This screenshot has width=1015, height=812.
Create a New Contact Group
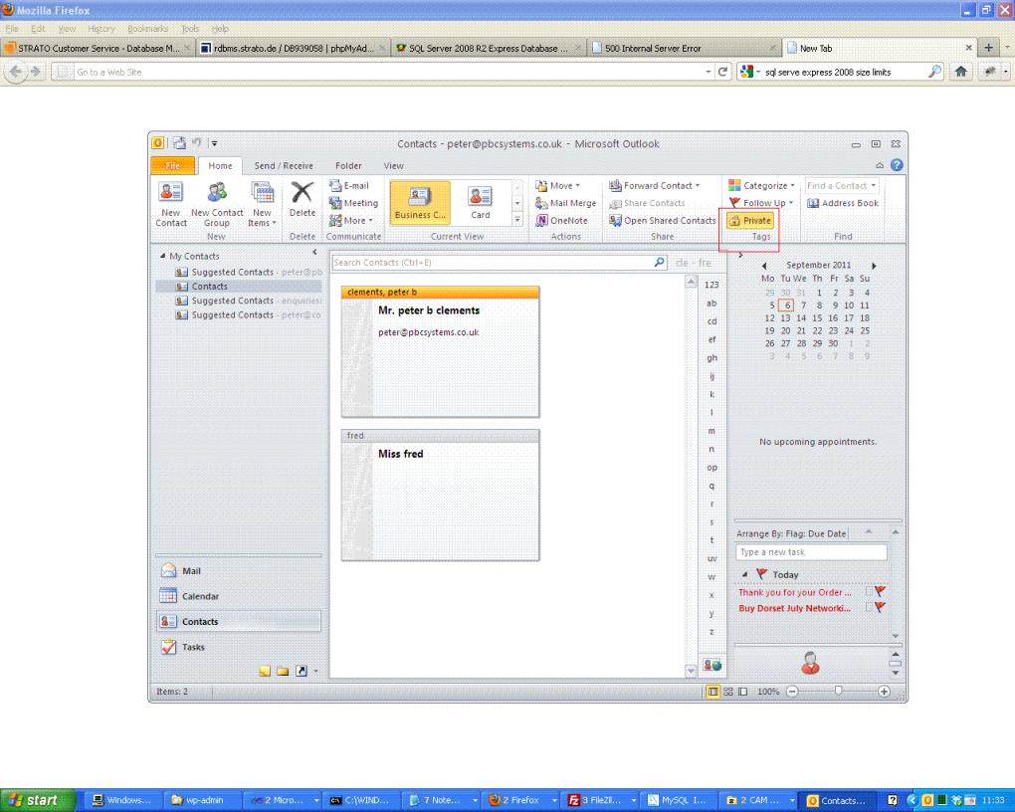217,203
